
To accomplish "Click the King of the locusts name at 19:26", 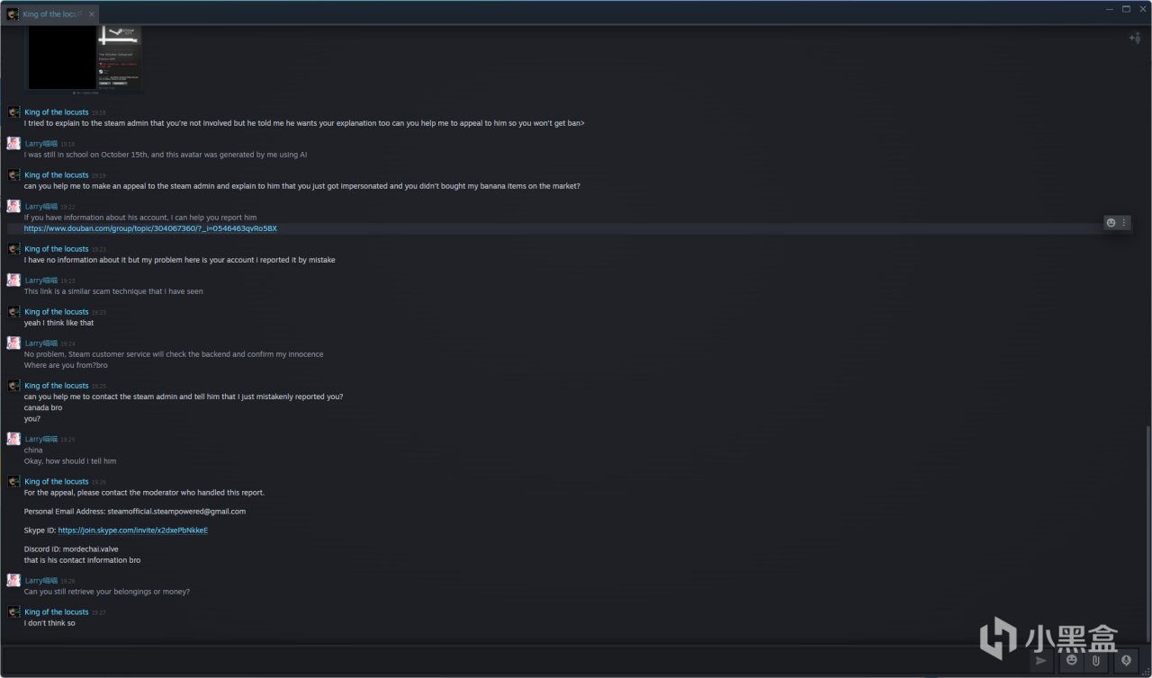I will tap(57, 482).
